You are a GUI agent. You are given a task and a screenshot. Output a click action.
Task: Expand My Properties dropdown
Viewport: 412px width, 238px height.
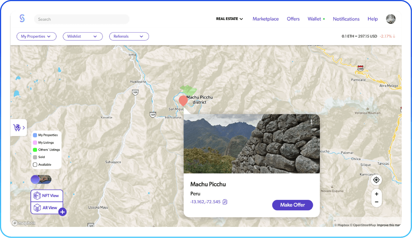[x=36, y=36]
